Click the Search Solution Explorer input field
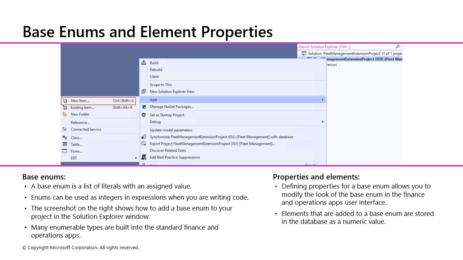 tap(344, 47)
